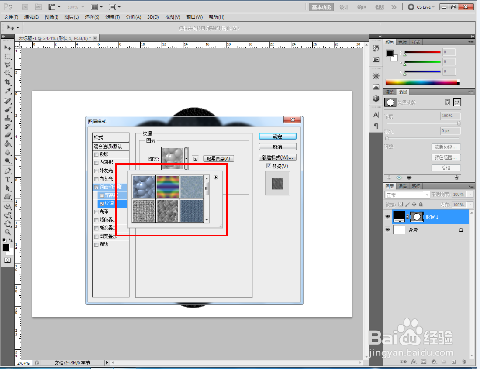Click the toolbox foreground color swatch
The height and width of the screenshot is (369, 480).
point(6,248)
